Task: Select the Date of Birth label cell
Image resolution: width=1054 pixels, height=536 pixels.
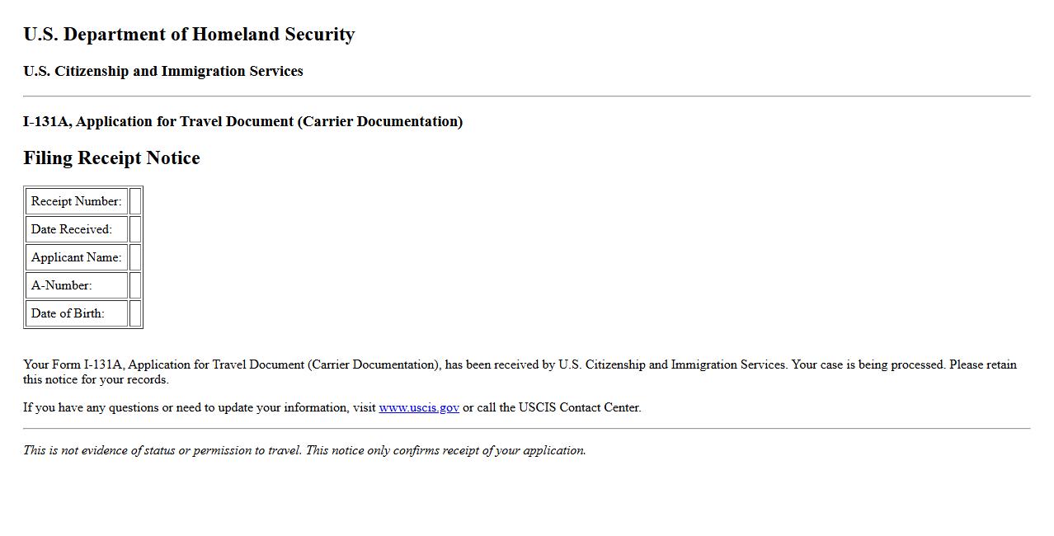Action: [77, 313]
